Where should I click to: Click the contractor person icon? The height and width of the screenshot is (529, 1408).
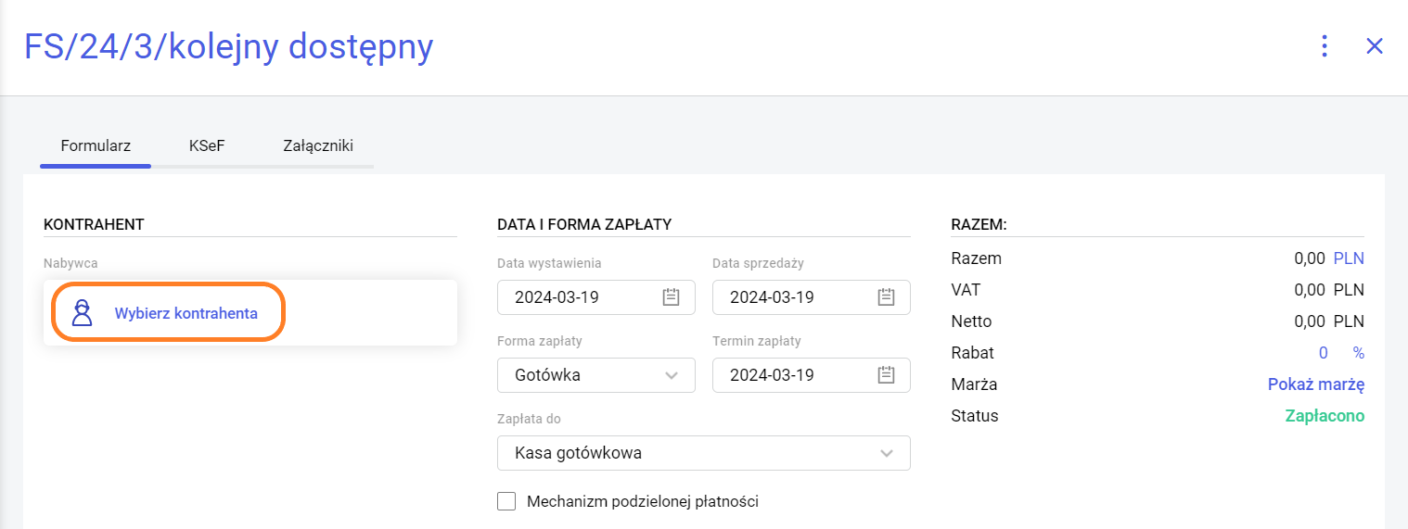pos(83,313)
